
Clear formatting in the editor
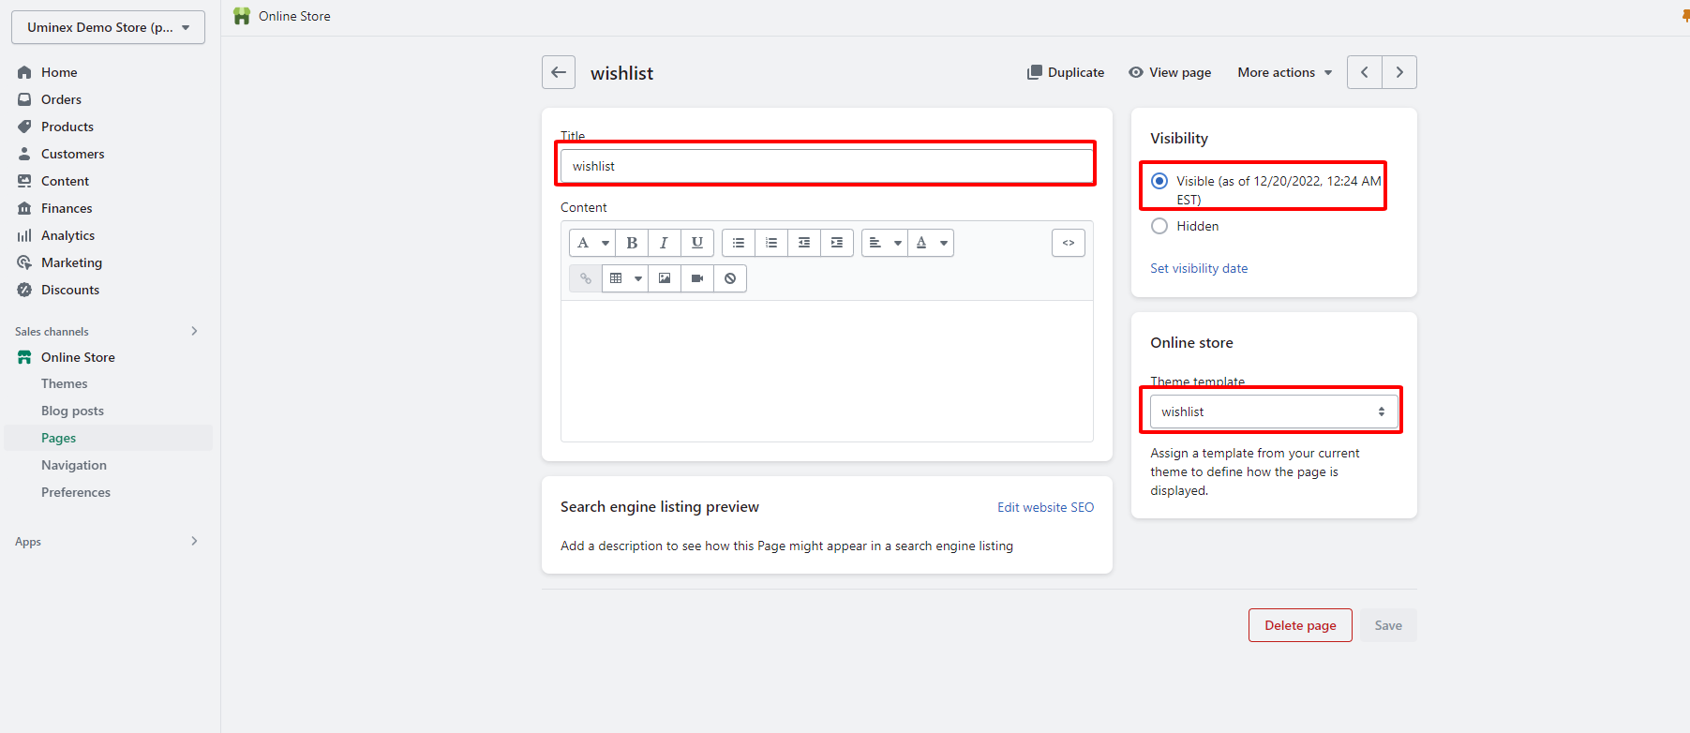(x=730, y=278)
